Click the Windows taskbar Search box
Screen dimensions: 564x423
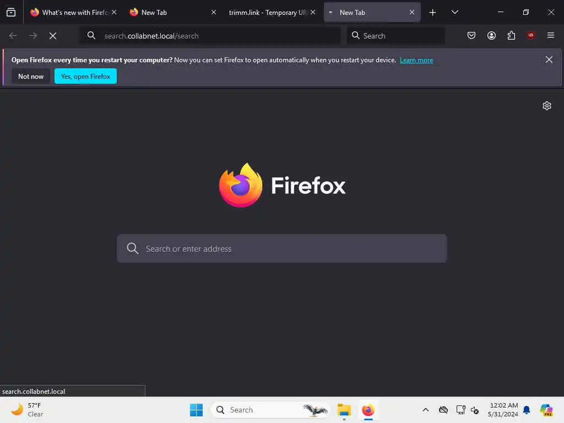tap(270, 410)
